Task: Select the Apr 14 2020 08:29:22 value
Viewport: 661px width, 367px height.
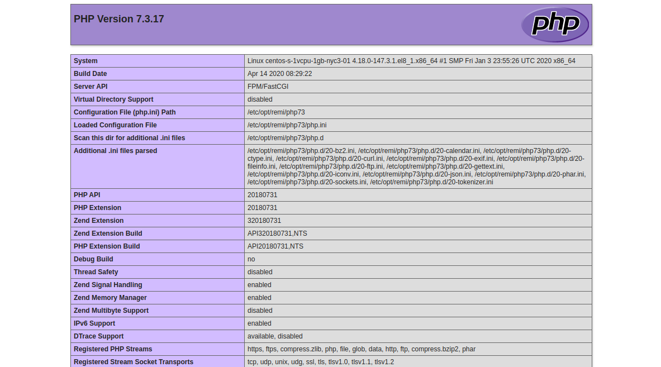Action: pyautogui.click(x=280, y=74)
